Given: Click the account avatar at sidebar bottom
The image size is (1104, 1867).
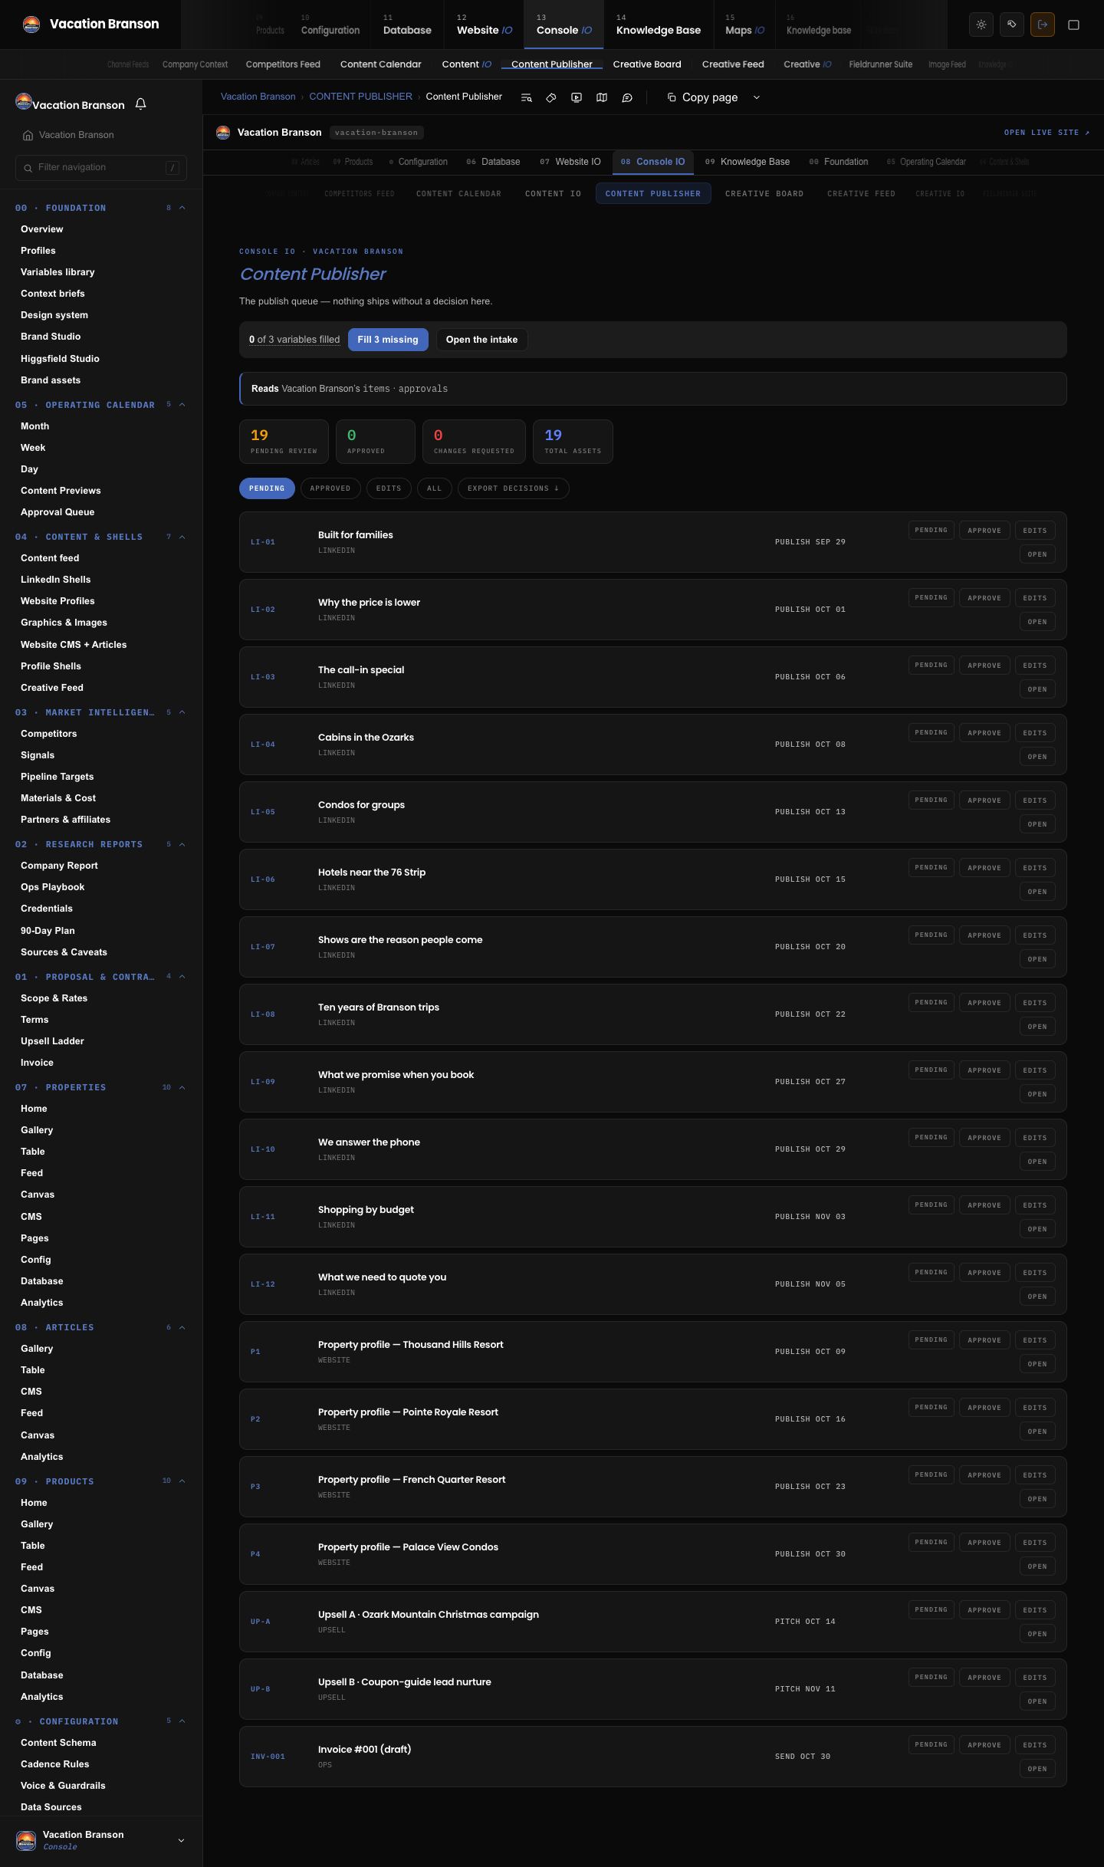Looking at the screenshot, I should pyautogui.click(x=26, y=1840).
